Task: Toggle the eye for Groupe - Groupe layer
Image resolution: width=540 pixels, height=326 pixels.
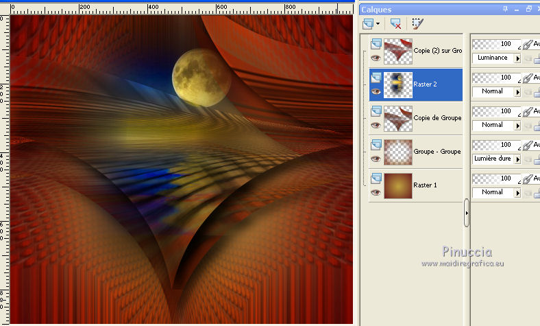Action: (x=376, y=159)
